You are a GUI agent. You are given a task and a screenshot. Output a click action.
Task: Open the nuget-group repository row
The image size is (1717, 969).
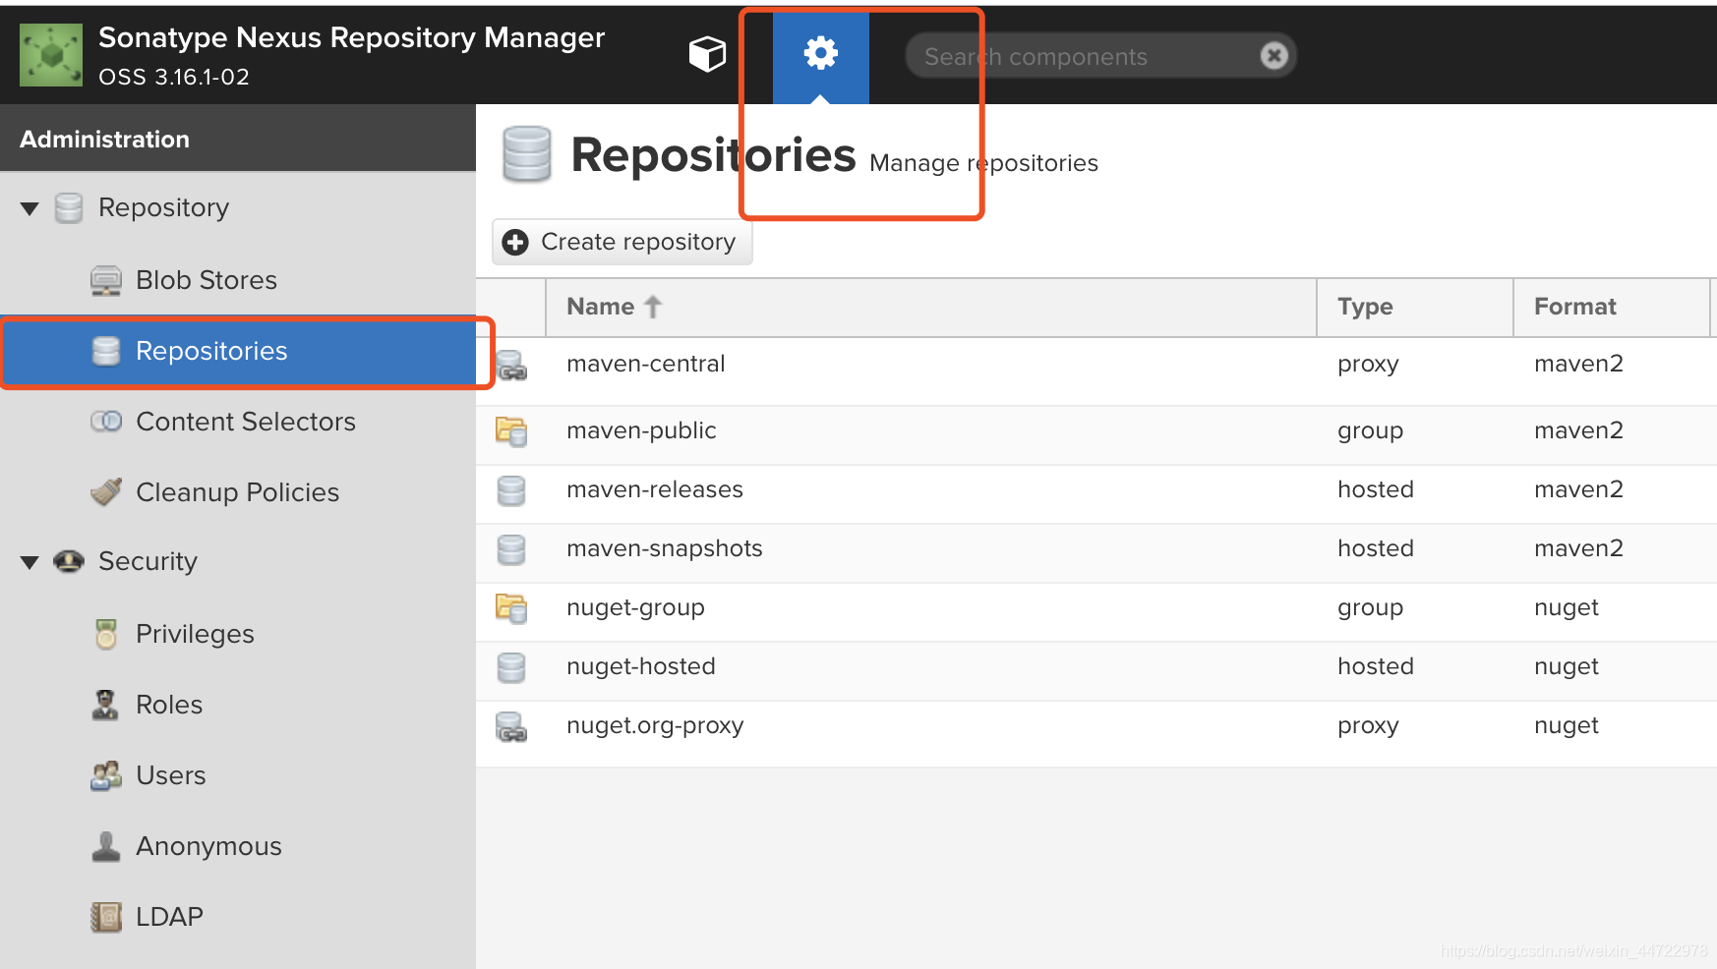[1096, 611]
